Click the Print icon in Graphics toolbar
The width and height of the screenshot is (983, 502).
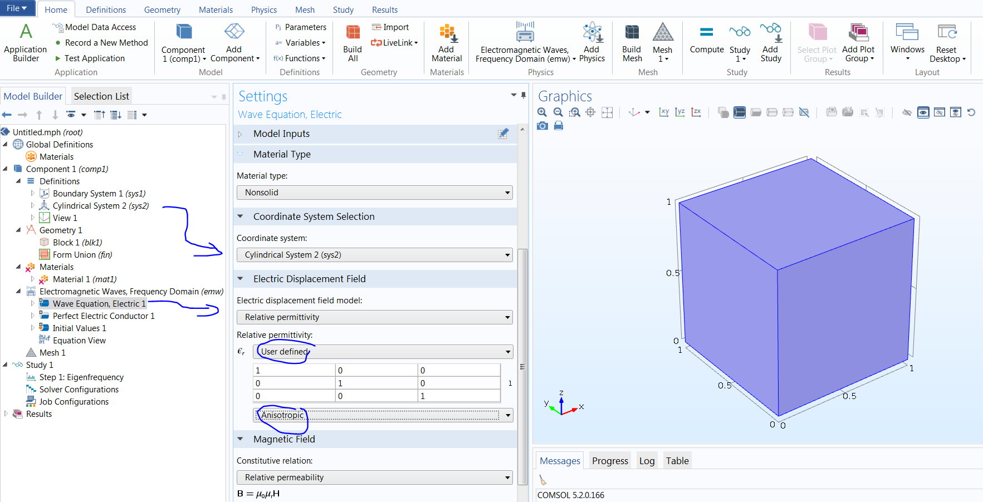[559, 126]
